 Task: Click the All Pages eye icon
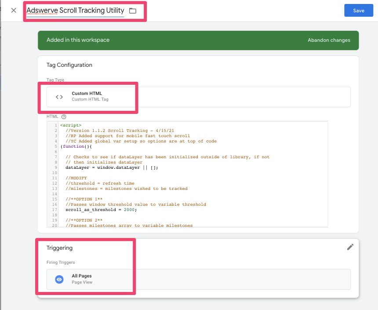pyautogui.click(x=59, y=279)
